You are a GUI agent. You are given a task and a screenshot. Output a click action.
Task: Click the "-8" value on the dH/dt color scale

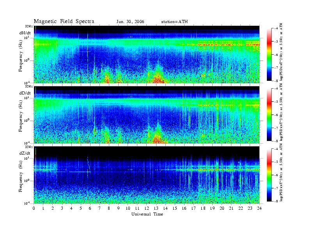pos(276,81)
